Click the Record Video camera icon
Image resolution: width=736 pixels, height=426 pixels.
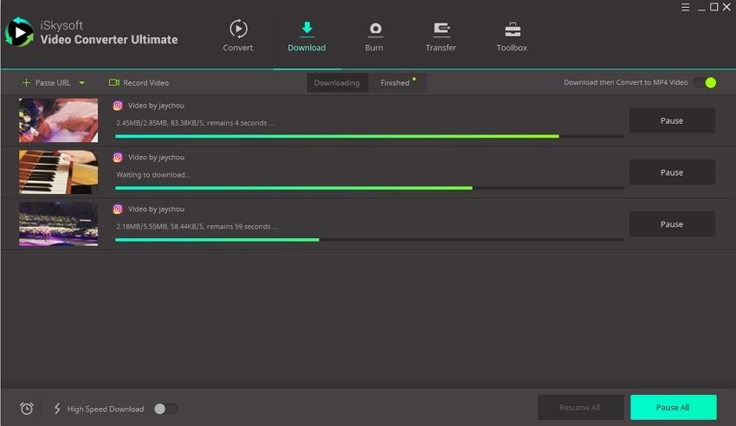[113, 83]
